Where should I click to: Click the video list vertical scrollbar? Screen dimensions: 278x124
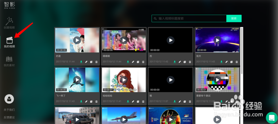242,51
